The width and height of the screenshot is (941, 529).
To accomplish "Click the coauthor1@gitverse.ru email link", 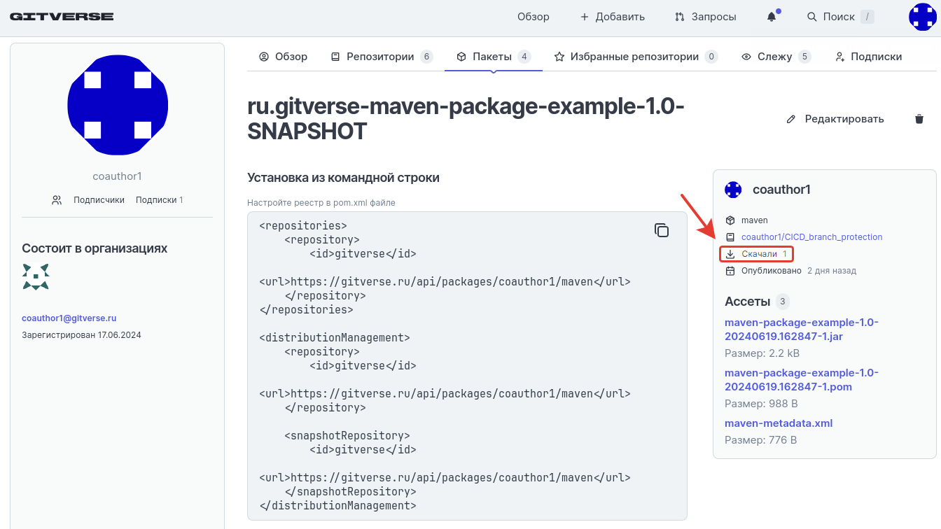I will point(69,318).
